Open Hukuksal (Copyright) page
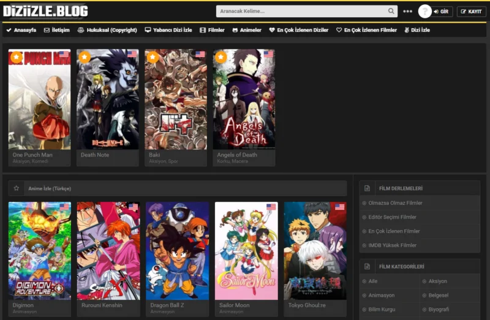490x320 pixels. point(107,30)
